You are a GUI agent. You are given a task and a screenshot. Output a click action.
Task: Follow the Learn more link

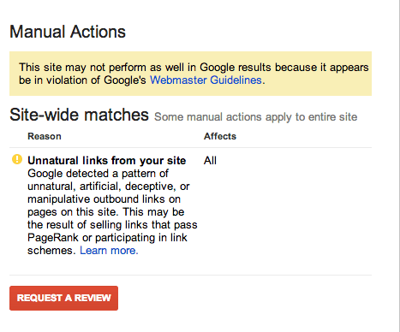point(109,251)
